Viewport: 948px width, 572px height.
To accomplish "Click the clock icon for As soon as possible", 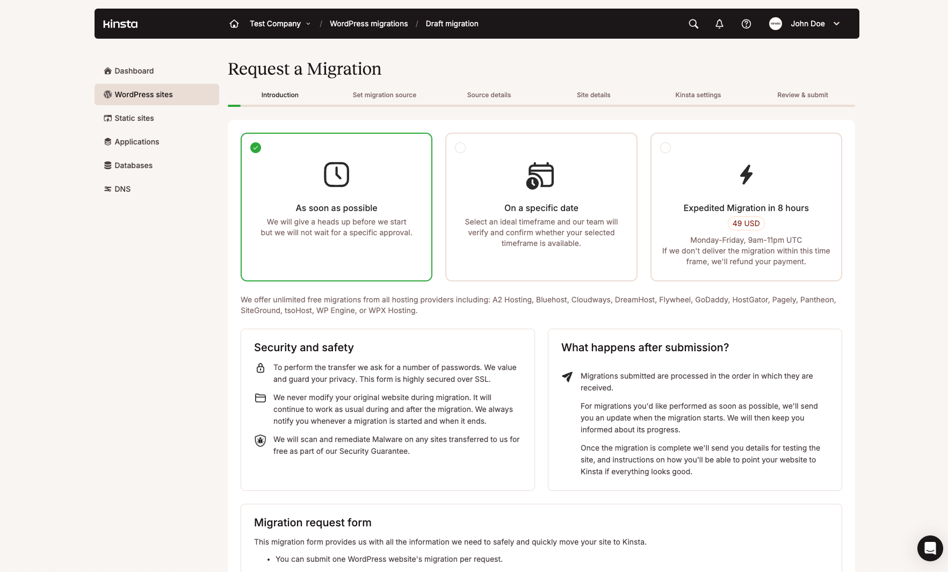I will click(337, 175).
